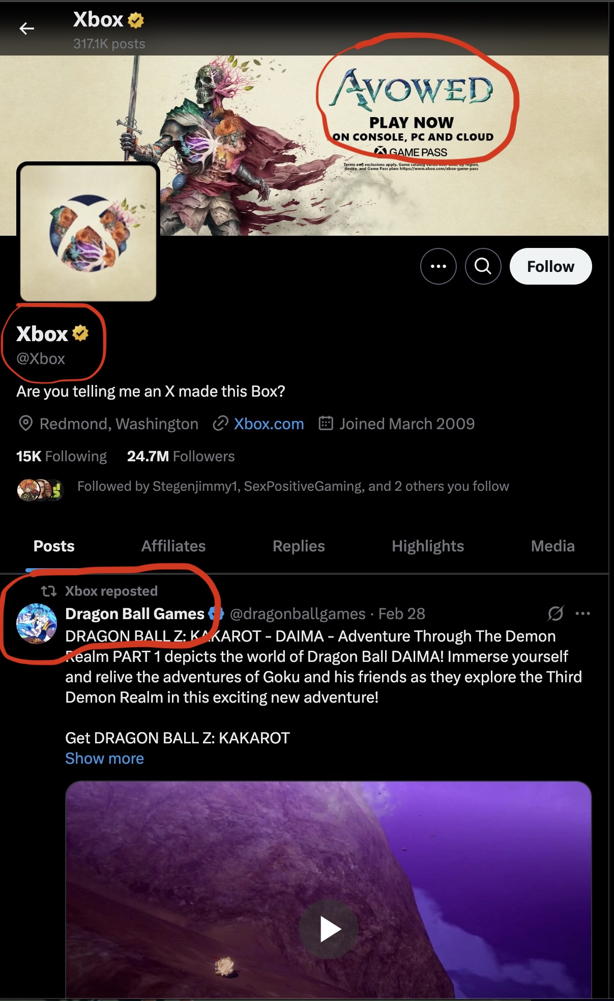Click the gold verified badge next to Xbox
Viewport: 614px width, 1001px height.
pos(80,333)
